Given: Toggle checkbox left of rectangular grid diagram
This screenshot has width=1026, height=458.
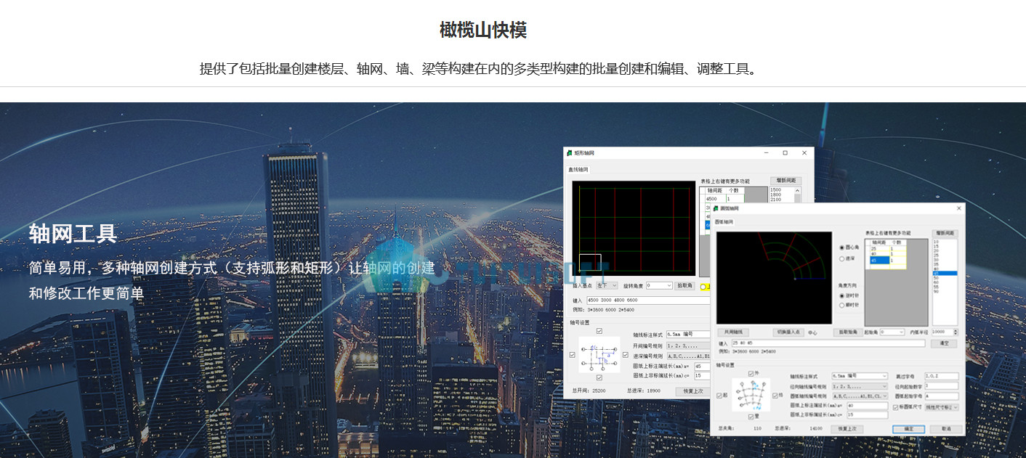Looking at the screenshot, I should [x=572, y=355].
